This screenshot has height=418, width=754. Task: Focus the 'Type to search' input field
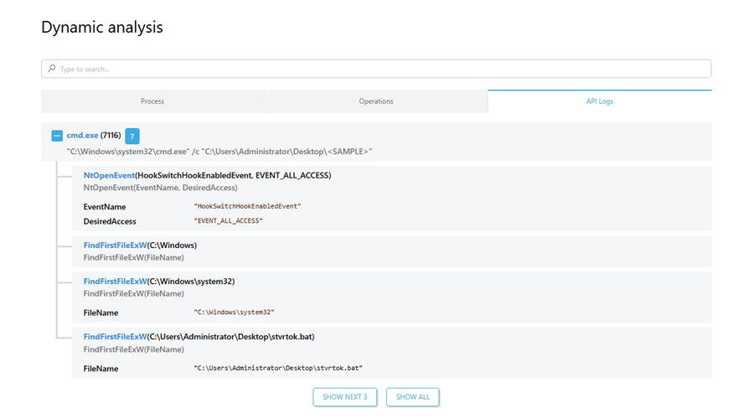coord(377,69)
